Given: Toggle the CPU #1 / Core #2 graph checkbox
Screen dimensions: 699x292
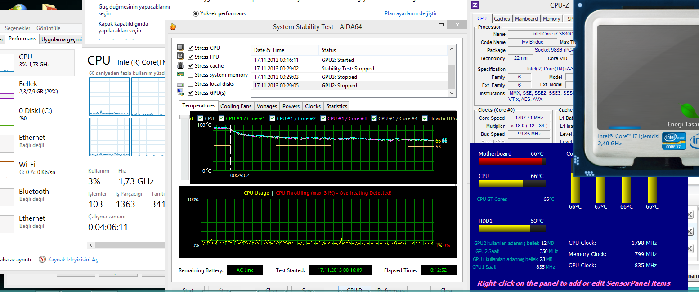Looking at the screenshot, I should point(272,118).
